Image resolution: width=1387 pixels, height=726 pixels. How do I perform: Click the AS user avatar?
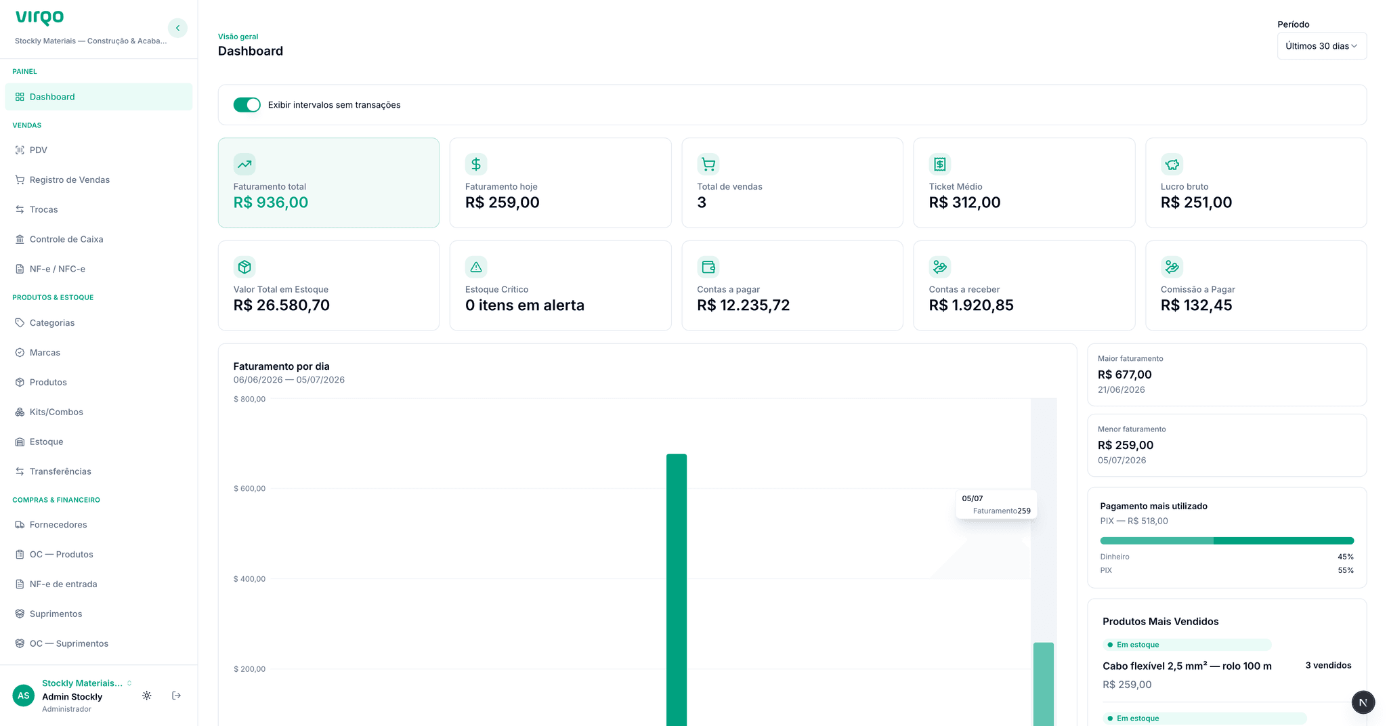(24, 696)
